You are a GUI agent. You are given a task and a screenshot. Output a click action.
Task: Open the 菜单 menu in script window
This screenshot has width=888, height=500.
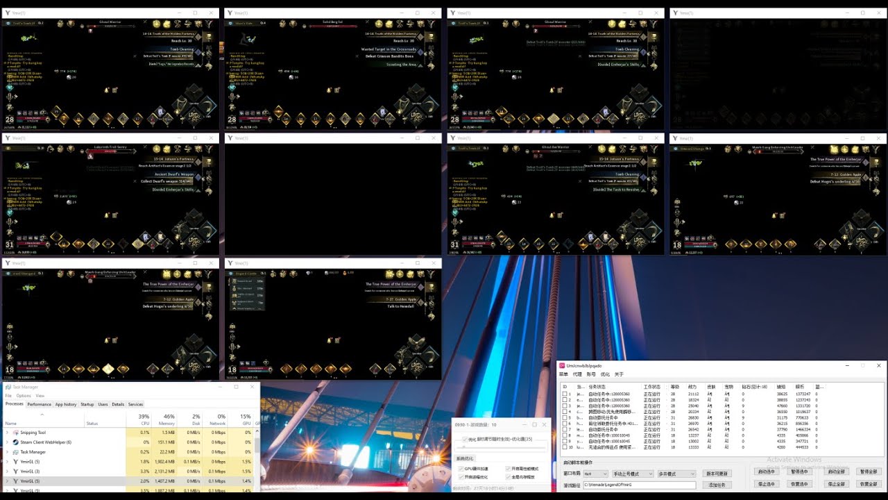point(563,374)
